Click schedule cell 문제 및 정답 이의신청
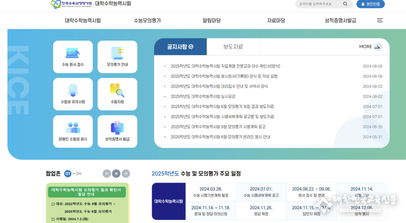The image size is (406, 223). tap(211, 211)
